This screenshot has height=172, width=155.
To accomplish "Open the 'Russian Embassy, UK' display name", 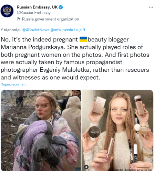I will [37, 7].
